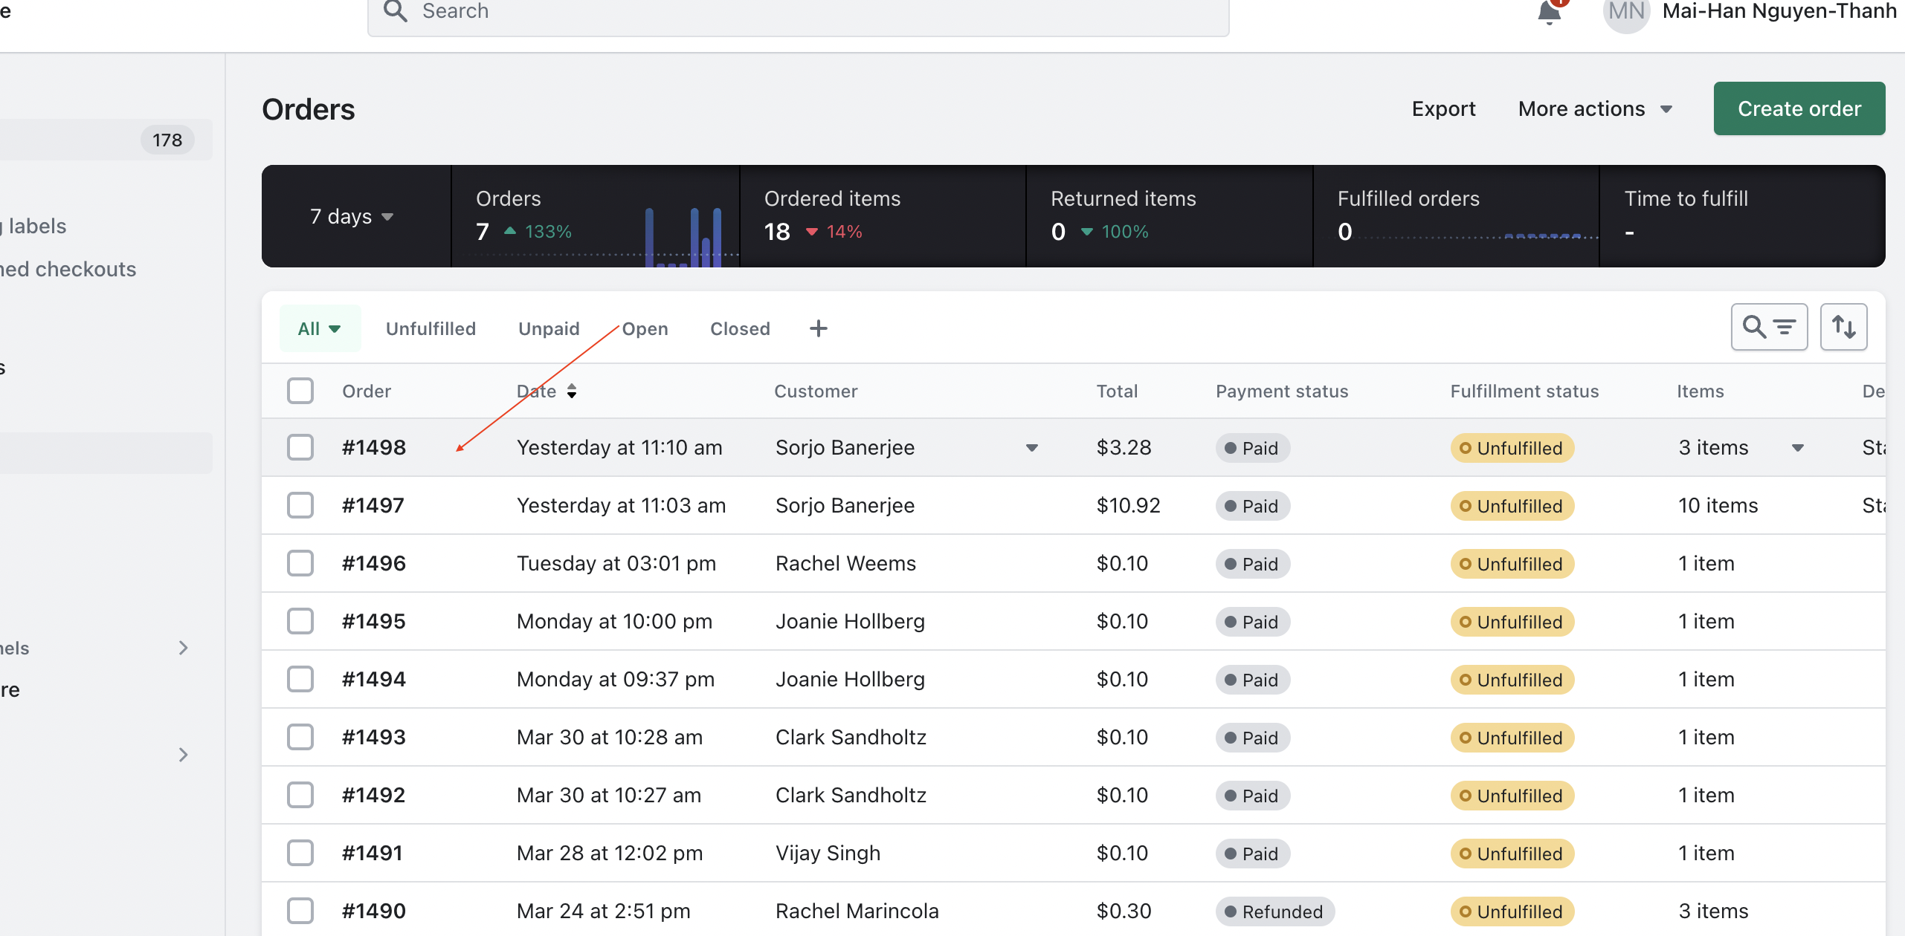
Task: Click the MN user avatar
Action: (1626, 13)
